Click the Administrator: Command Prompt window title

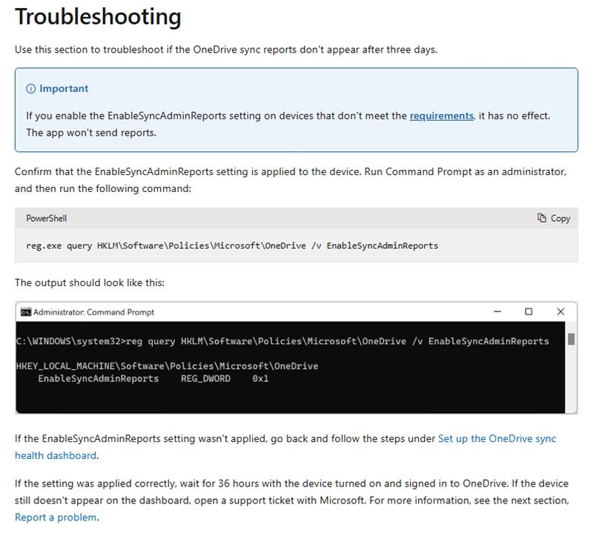[94, 312]
